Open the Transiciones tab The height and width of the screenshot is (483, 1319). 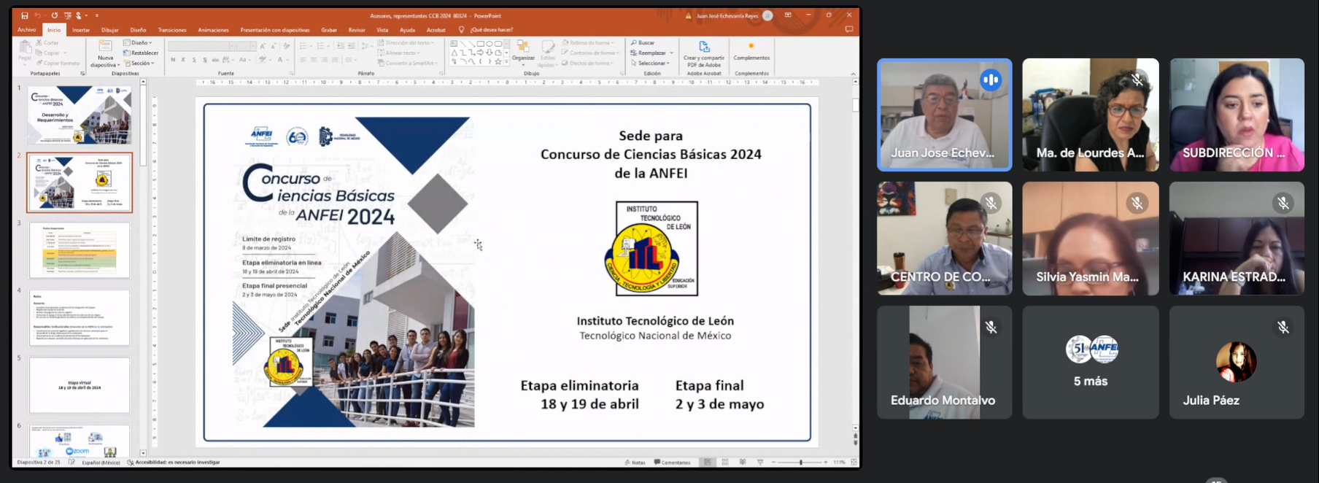172,30
